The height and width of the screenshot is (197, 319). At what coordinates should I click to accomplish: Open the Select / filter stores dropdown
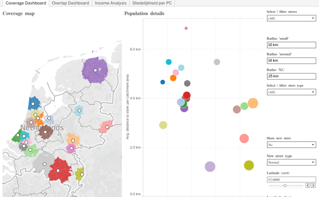tap(291, 18)
